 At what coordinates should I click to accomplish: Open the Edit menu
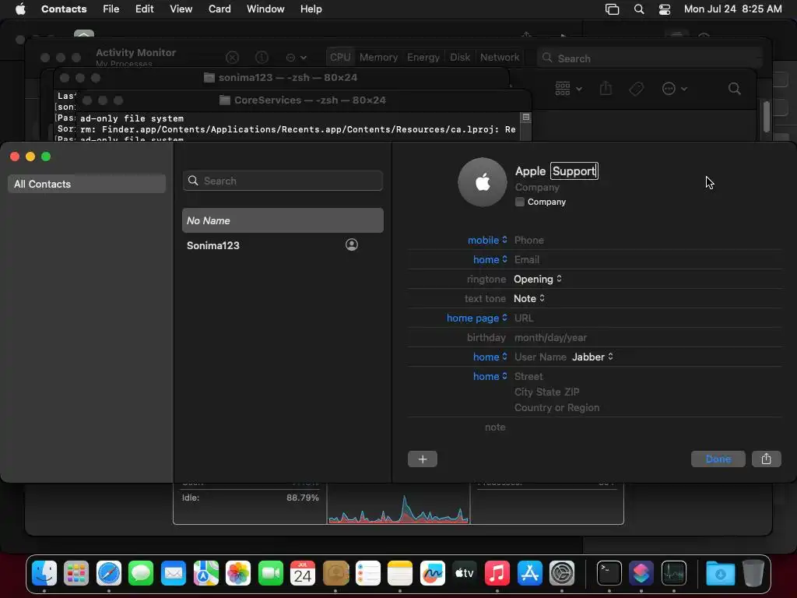pyautogui.click(x=144, y=9)
